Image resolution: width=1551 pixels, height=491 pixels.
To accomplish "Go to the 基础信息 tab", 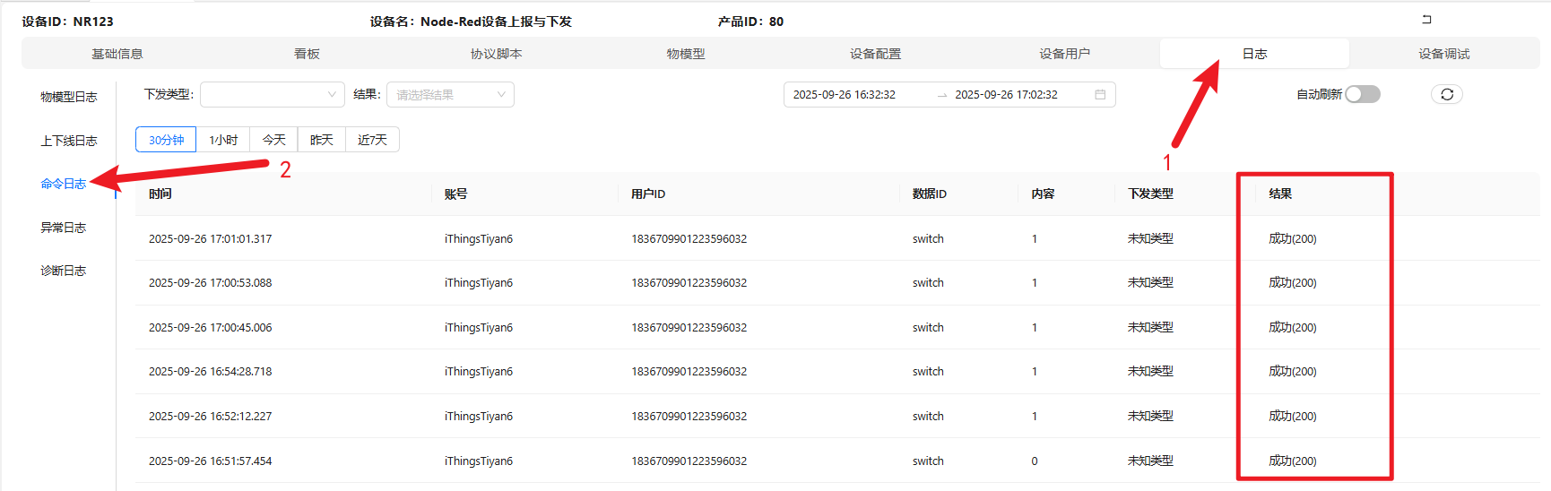I will (x=117, y=54).
